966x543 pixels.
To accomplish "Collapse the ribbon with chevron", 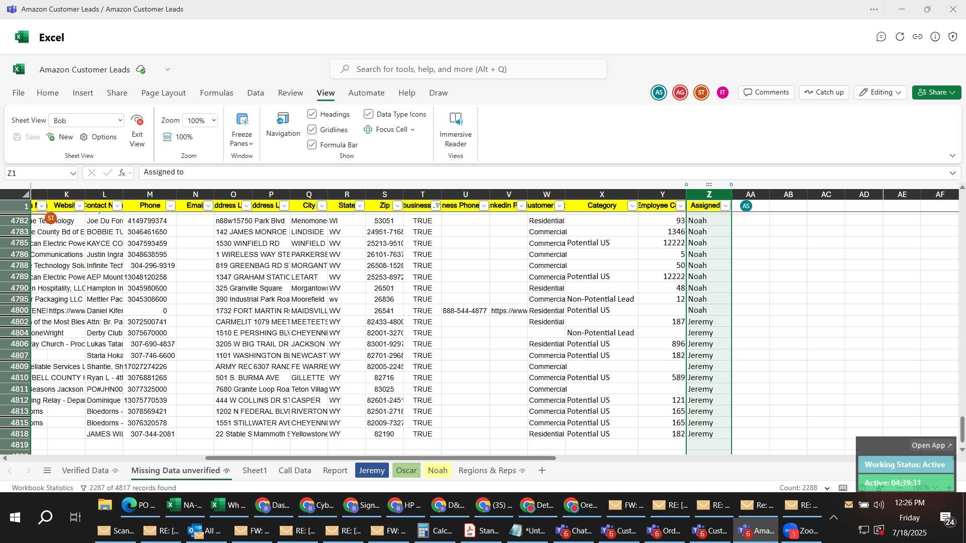I will pyautogui.click(x=952, y=156).
